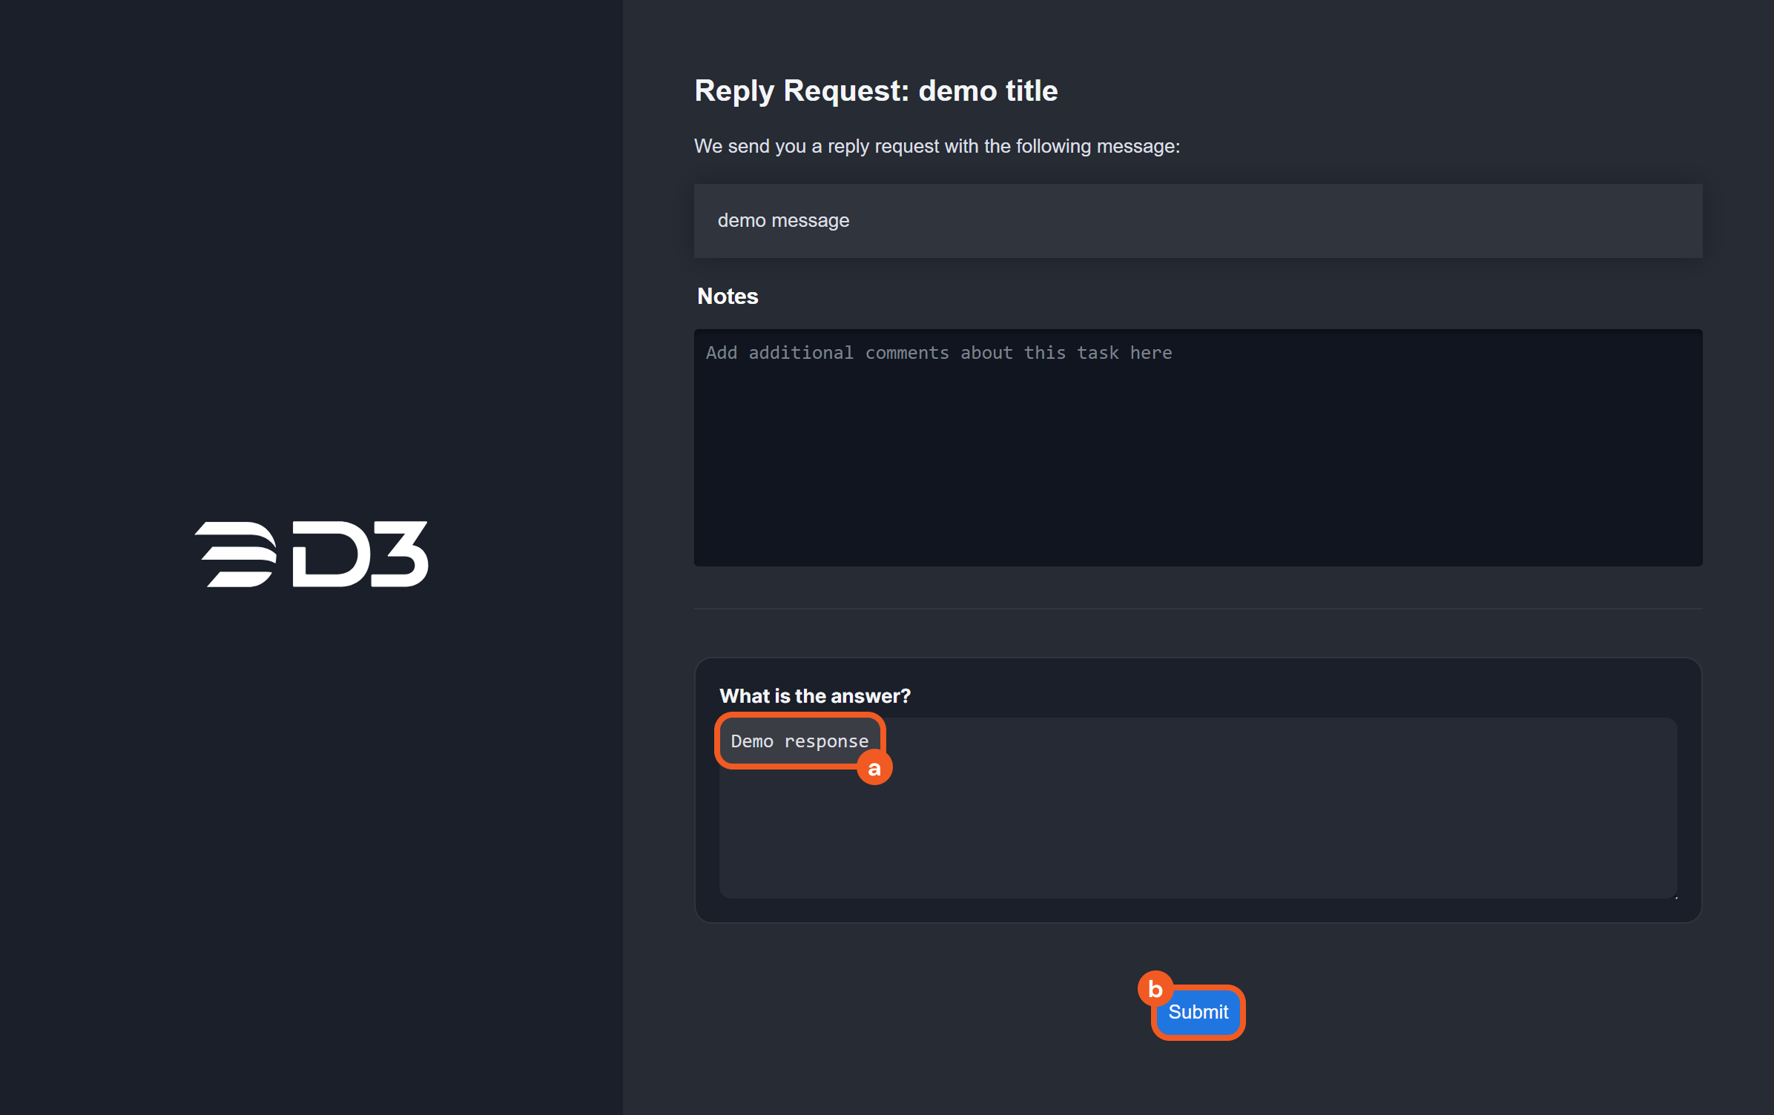Click the 'Notes' section label

pos(728,297)
